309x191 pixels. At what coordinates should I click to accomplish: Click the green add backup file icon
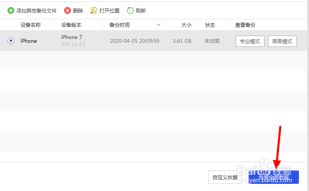pyautogui.click(x=11, y=10)
